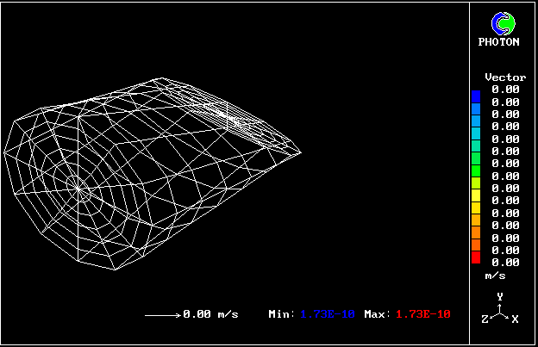The height and width of the screenshot is (347, 538).
Task: Click the red Max value 1.73E-10
Action: coord(422,314)
